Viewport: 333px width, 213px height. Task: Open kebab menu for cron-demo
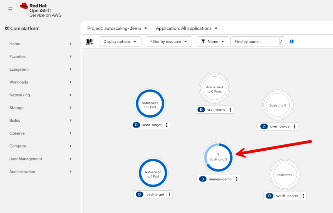pyautogui.click(x=231, y=109)
